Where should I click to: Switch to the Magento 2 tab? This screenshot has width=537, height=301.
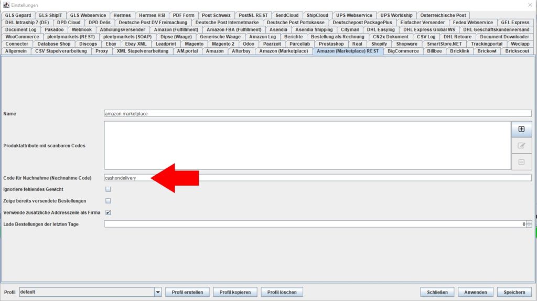click(x=223, y=44)
